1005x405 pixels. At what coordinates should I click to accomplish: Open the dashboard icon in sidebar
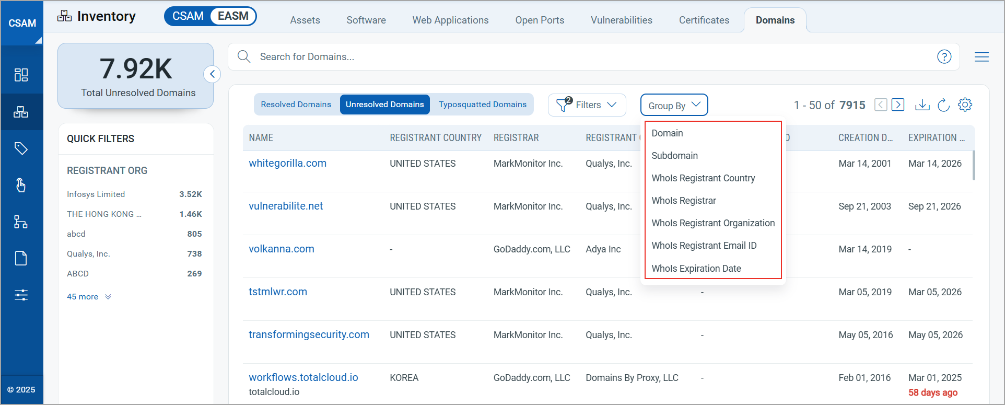click(21, 75)
